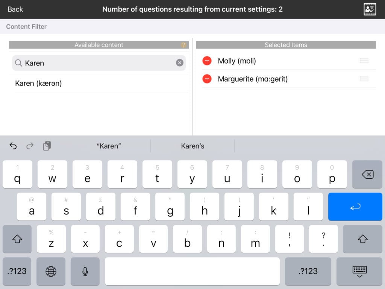The height and width of the screenshot is (289, 385).
Task: Tap the question mark and period key
Action: [x=323, y=239]
